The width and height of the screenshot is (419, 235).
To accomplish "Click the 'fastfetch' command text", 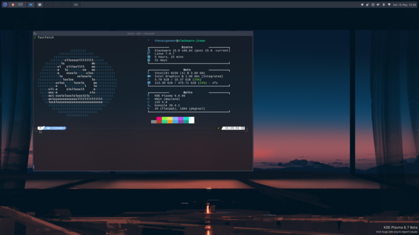I will pyautogui.click(x=46, y=38).
